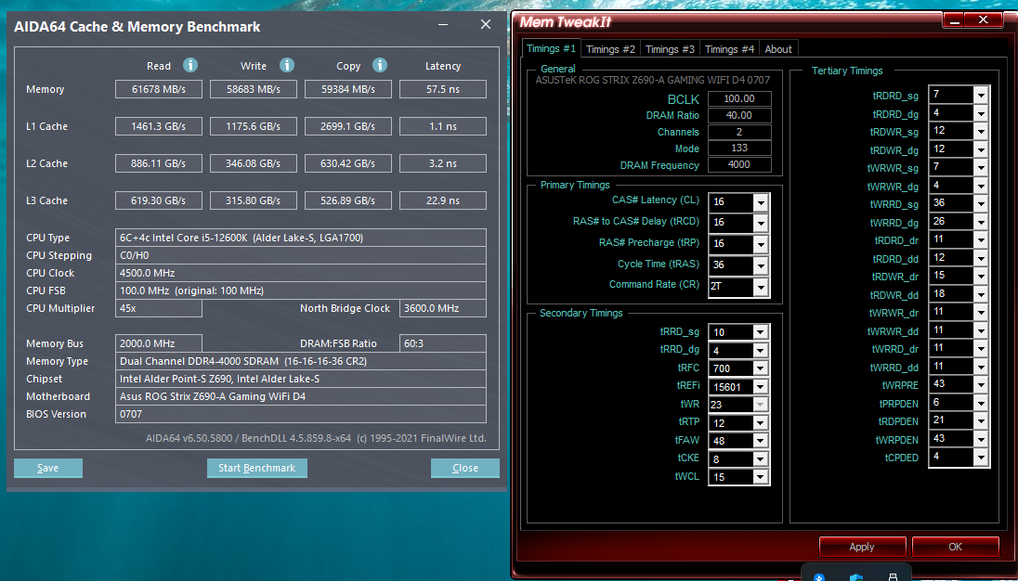Click the BIOS Version value 0707
1018x581 pixels.
pyautogui.click(x=301, y=414)
